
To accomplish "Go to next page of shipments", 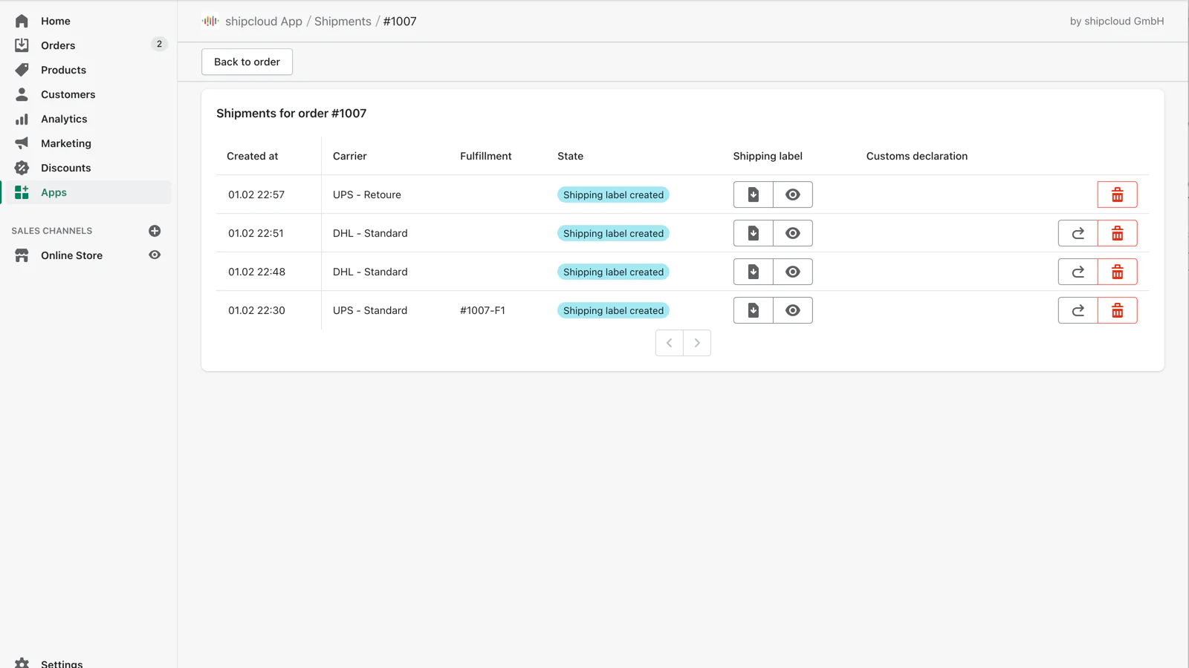I will (697, 343).
